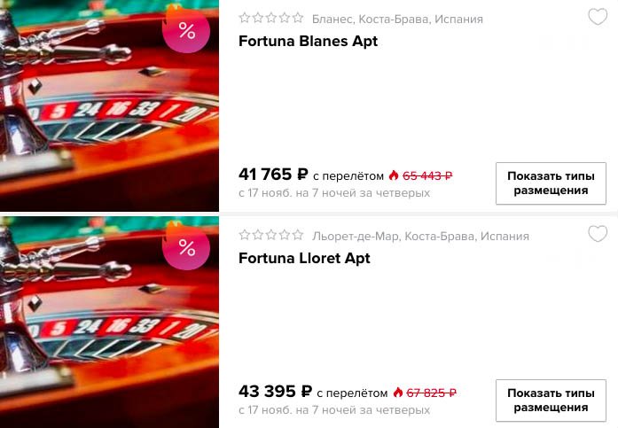Select the 43 395 ₽ price
The height and width of the screenshot is (428, 618).
tap(275, 392)
